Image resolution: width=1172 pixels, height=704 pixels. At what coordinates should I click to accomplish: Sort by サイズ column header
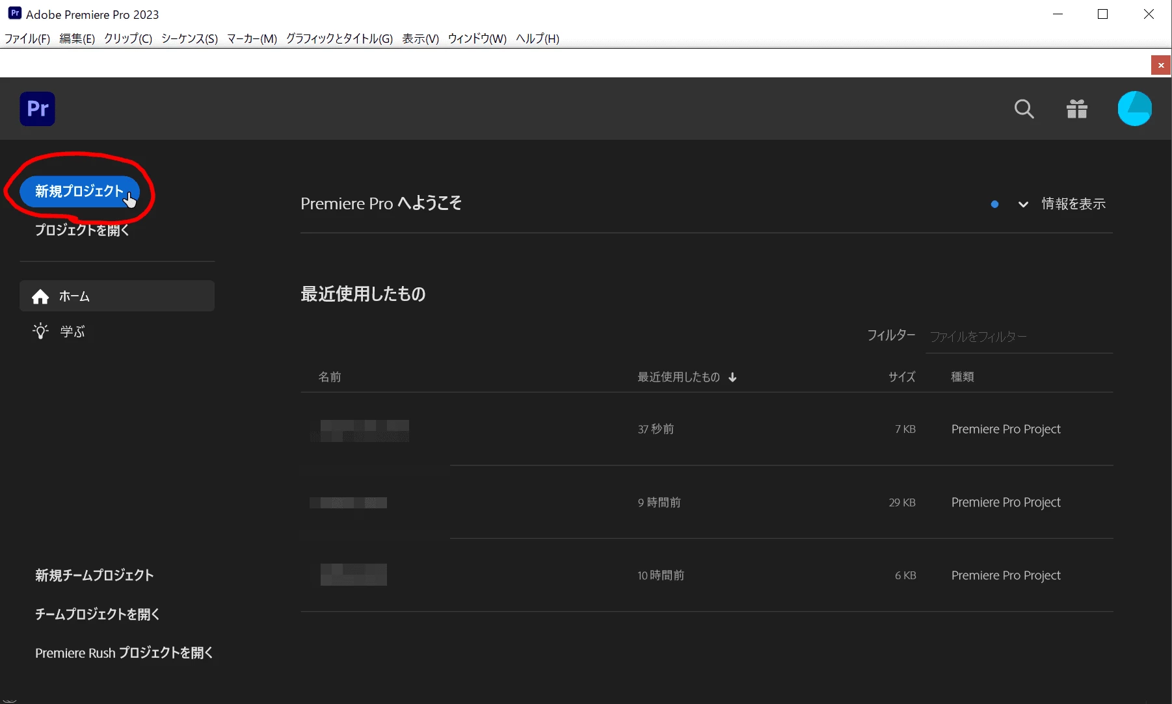902,377
